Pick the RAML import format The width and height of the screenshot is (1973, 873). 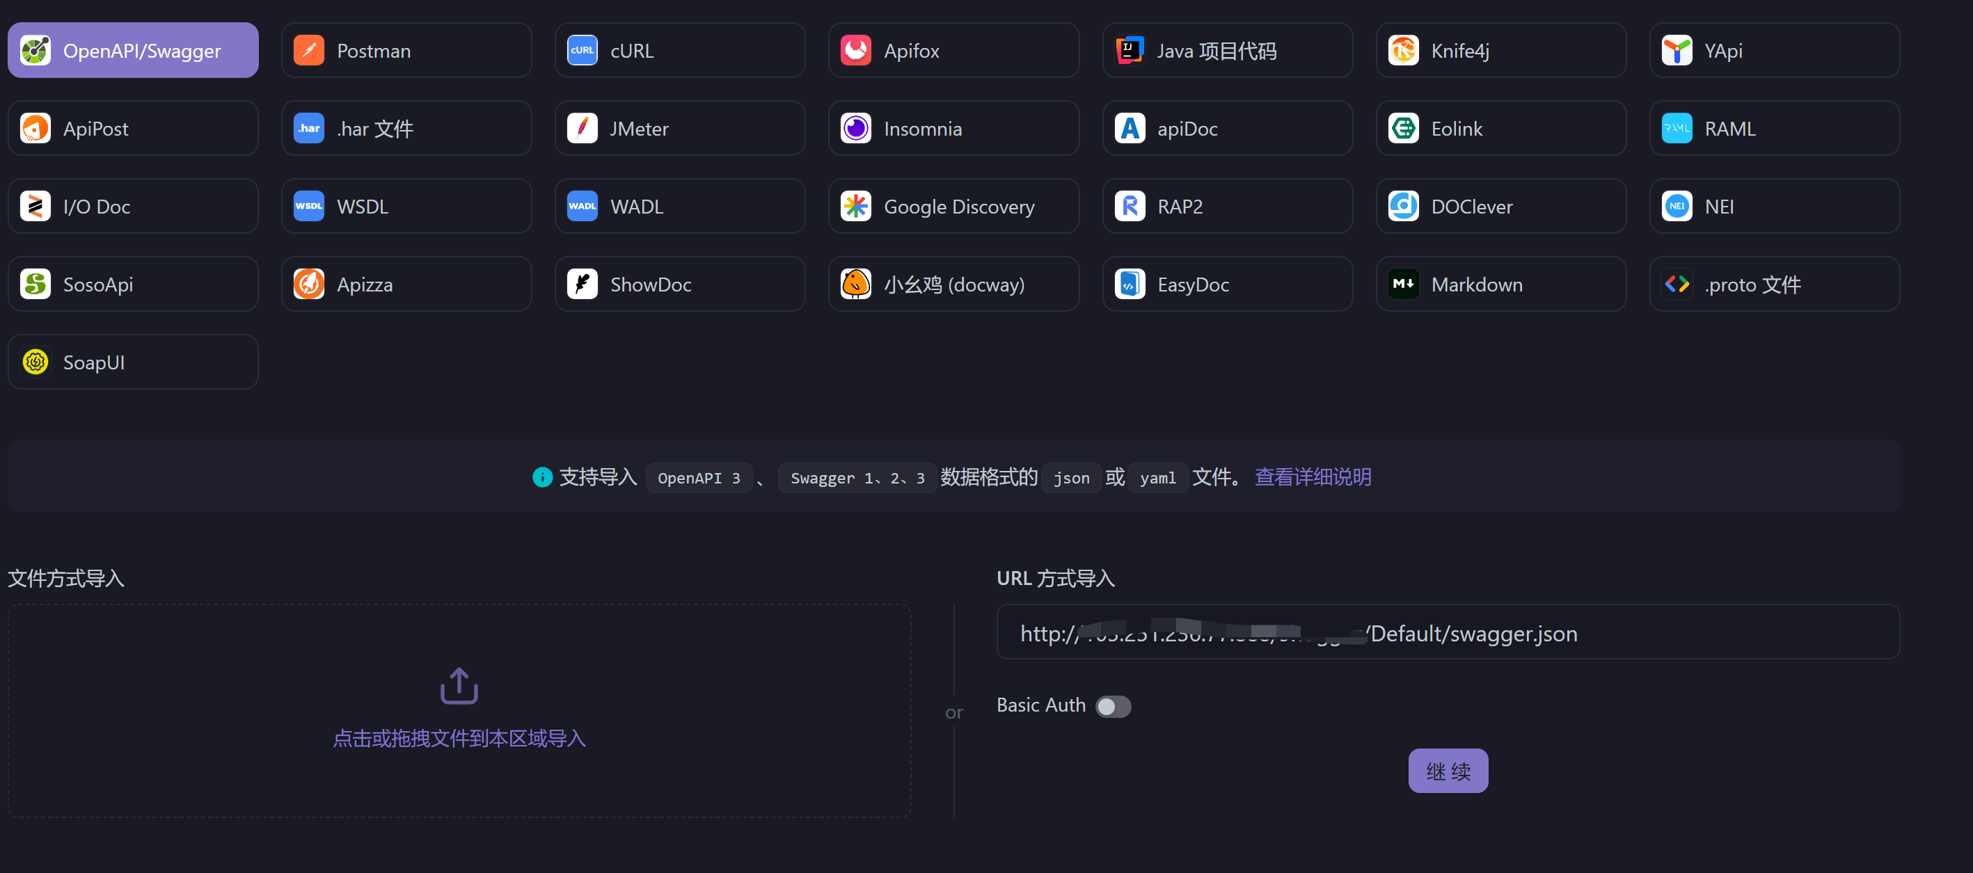(1775, 129)
